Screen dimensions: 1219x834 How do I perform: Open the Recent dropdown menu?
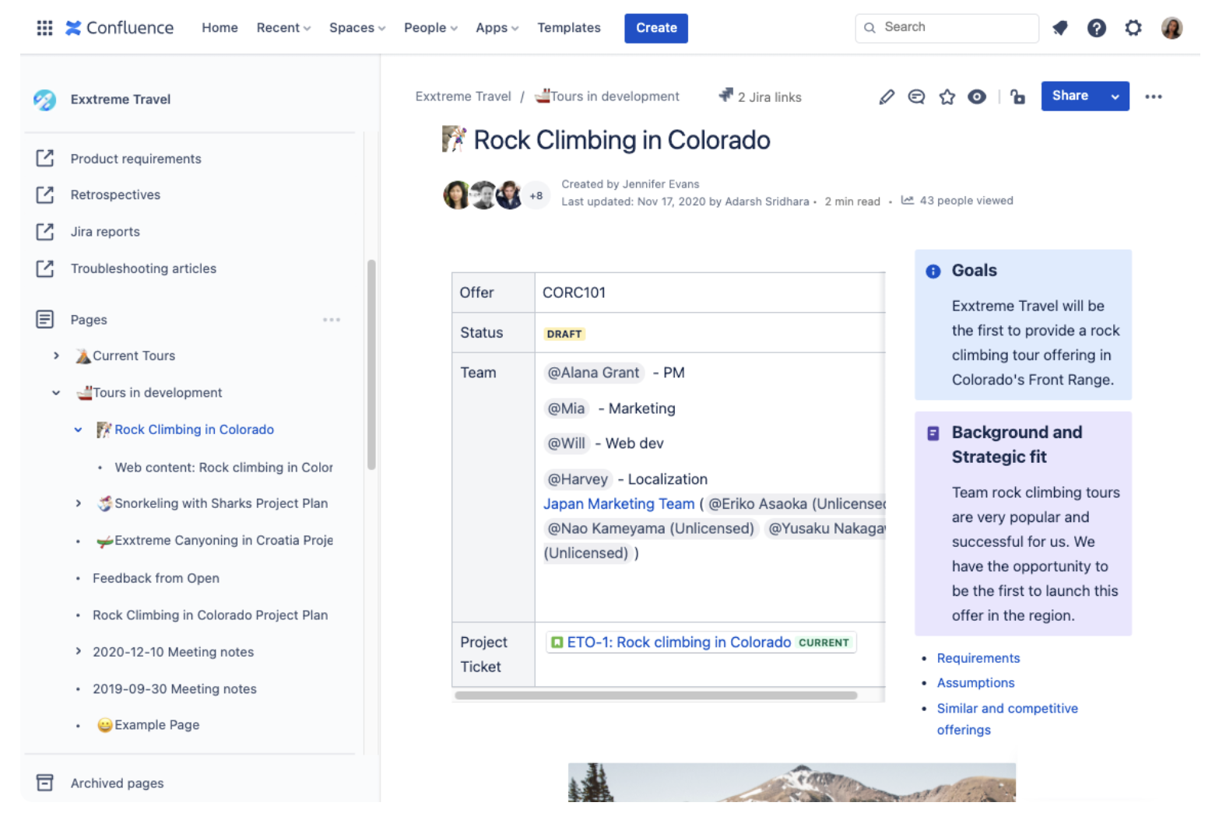pyautogui.click(x=283, y=28)
